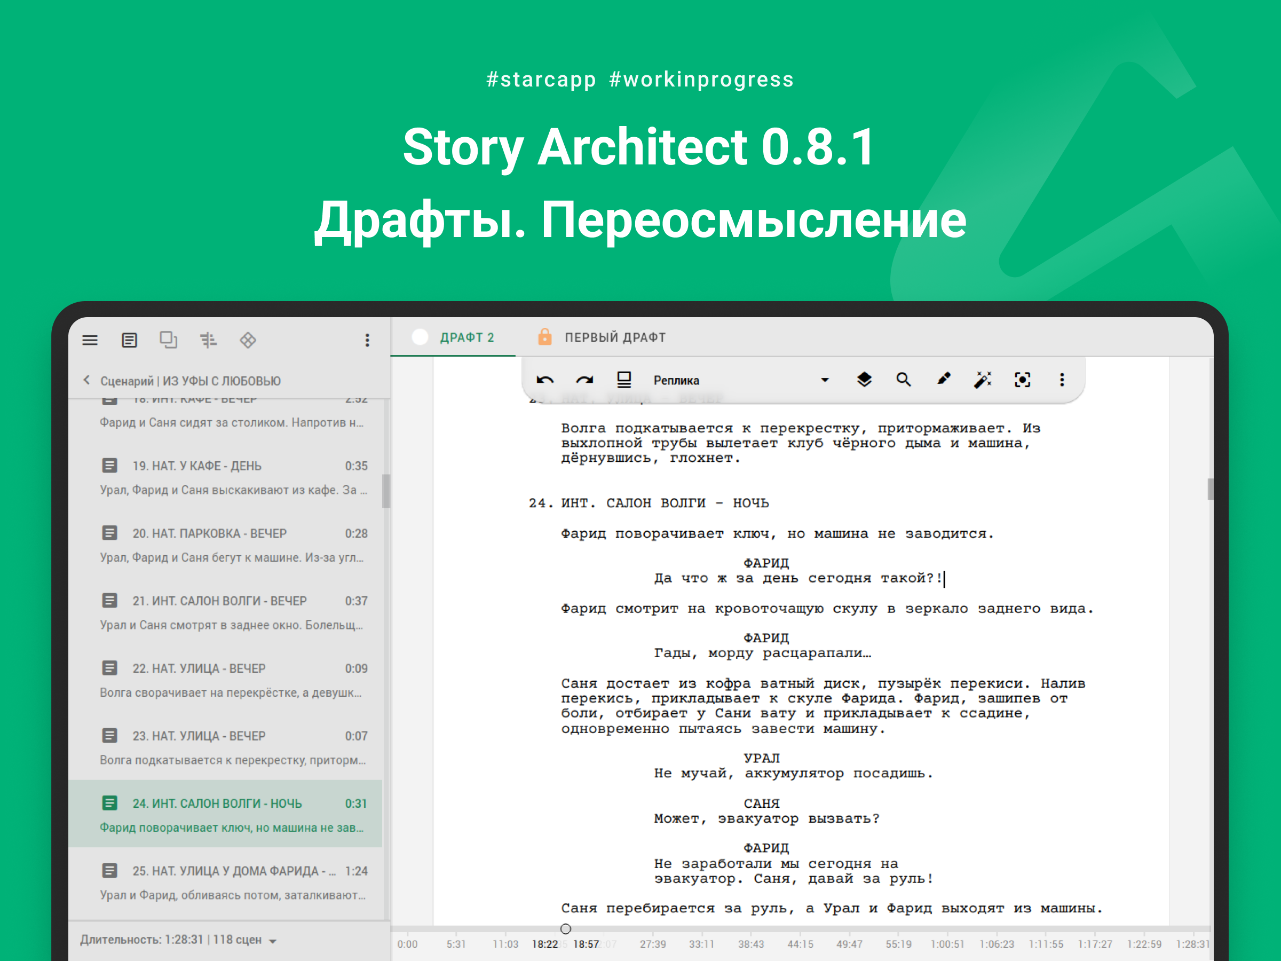Expand the Длительность statistics dropdown arrow
Image resolution: width=1281 pixels, height=961 pixels.
[273, 941]
